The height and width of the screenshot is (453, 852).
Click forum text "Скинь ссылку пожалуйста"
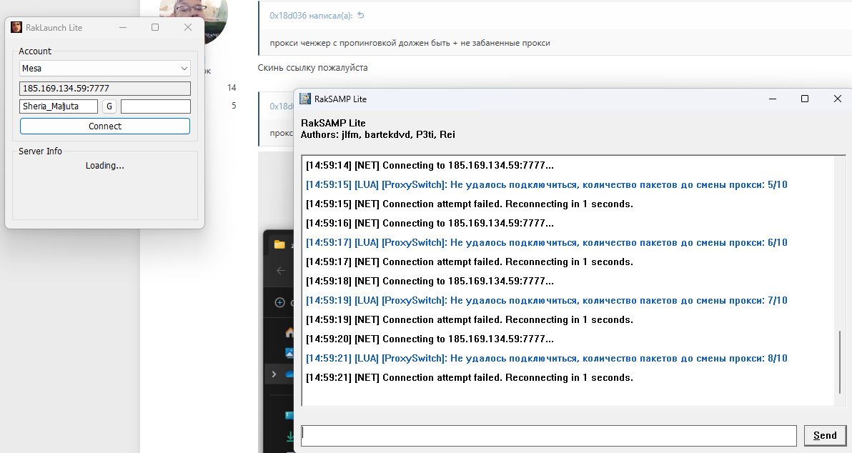coord(312,68)
